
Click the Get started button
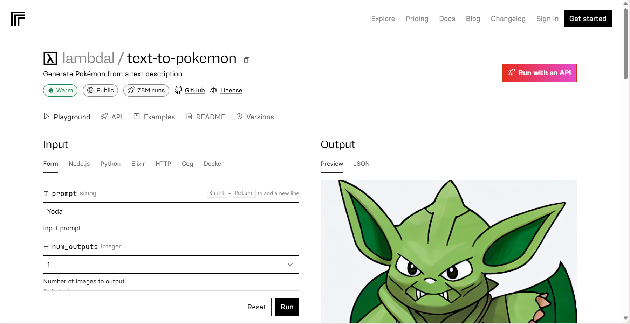[588, 19]
